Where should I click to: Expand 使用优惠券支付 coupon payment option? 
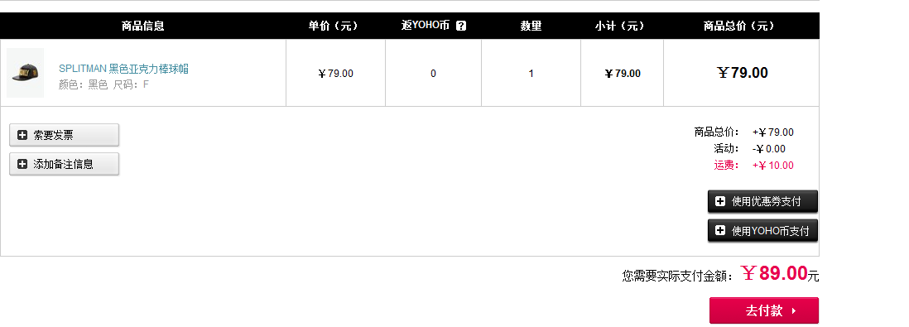pyautogui.click(x=762, y=201)
